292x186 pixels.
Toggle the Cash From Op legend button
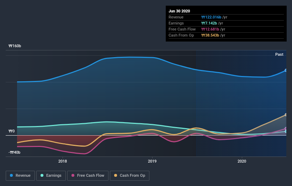(129, 176)
